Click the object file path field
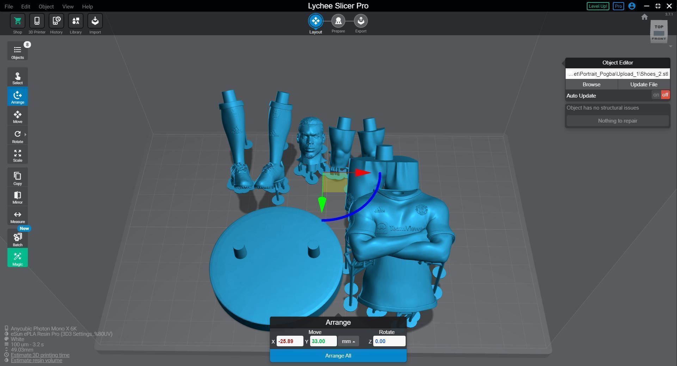 [617, 74]
